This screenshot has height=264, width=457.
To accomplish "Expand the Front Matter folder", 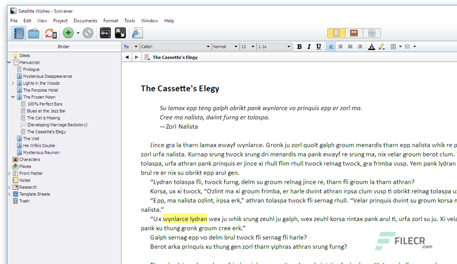I will (x=9, y=173).
